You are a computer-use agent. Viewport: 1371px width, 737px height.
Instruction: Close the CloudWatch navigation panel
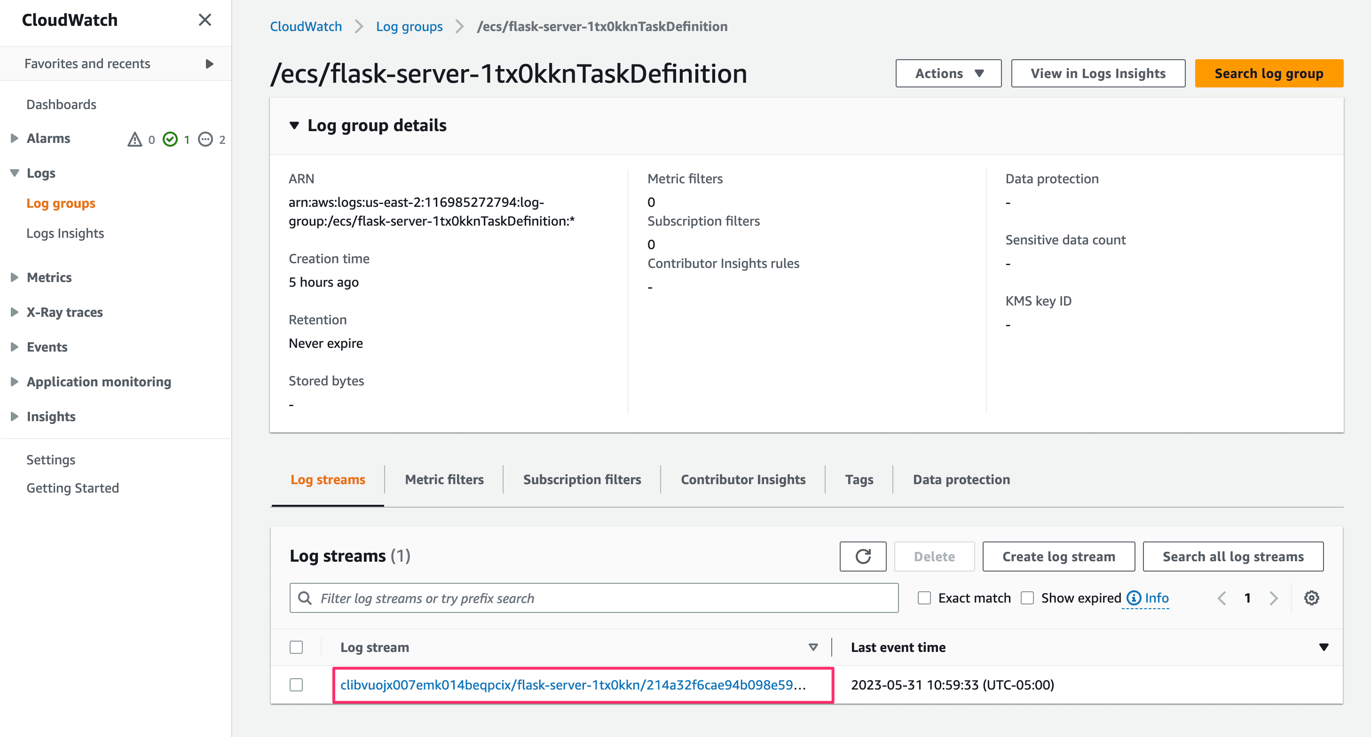(205, 20)
